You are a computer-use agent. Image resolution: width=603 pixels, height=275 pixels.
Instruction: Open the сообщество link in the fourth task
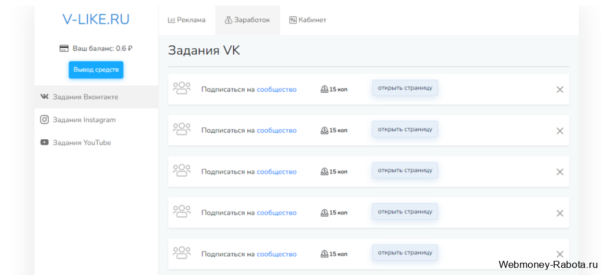click(277, 213)
